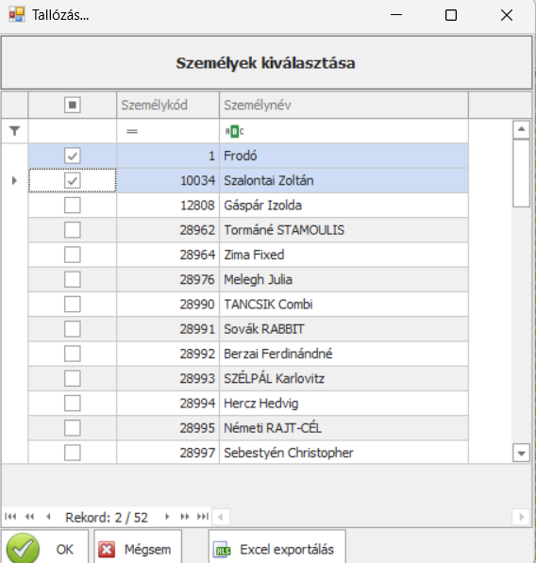Go to last record navigator button

(x=203, y=517)
